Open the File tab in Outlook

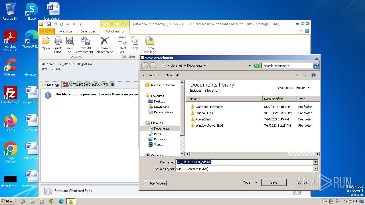tap(47, 31)
